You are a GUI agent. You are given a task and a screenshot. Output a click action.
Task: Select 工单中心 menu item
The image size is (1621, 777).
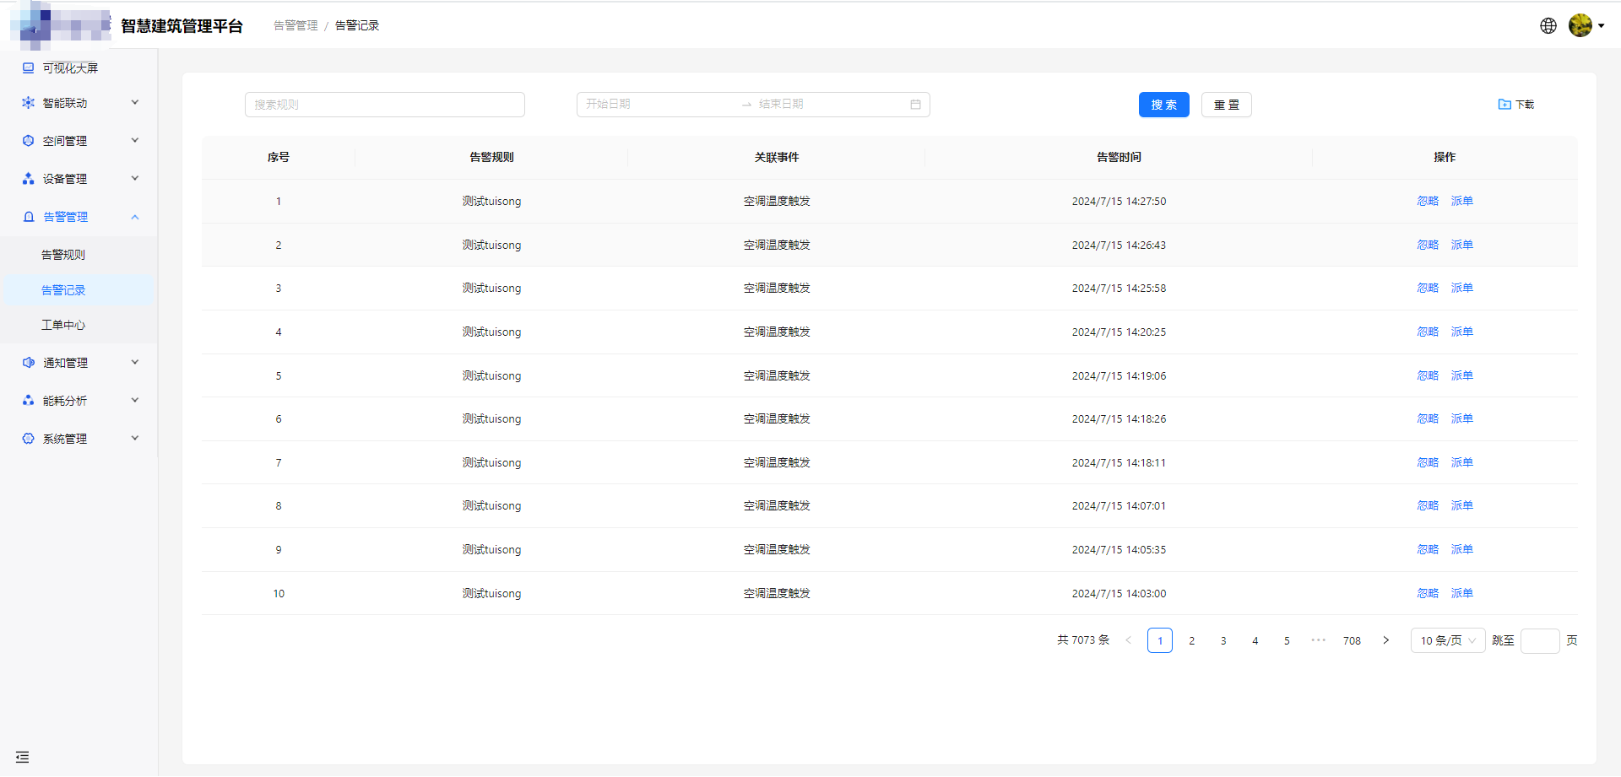click(x=63, y=325)
